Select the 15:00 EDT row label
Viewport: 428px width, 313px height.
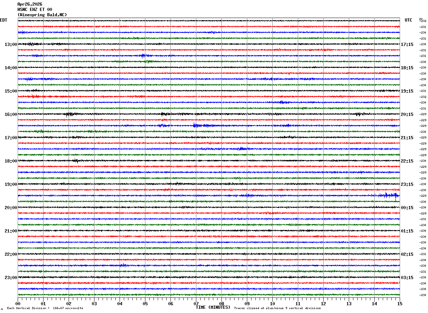click(x=11, y=91)
